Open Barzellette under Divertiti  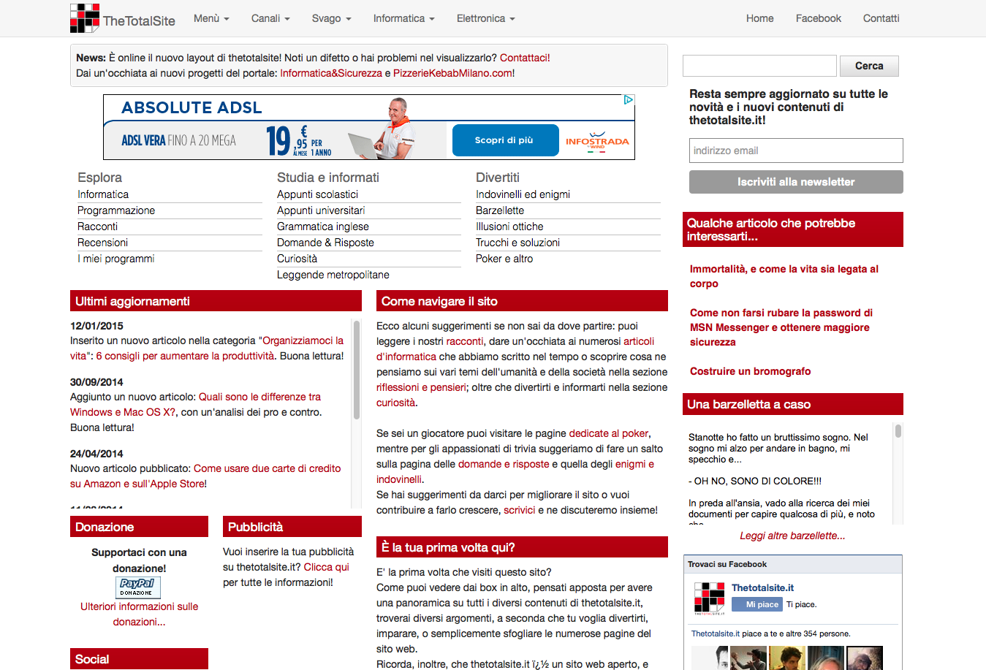[x=500, y=210]
